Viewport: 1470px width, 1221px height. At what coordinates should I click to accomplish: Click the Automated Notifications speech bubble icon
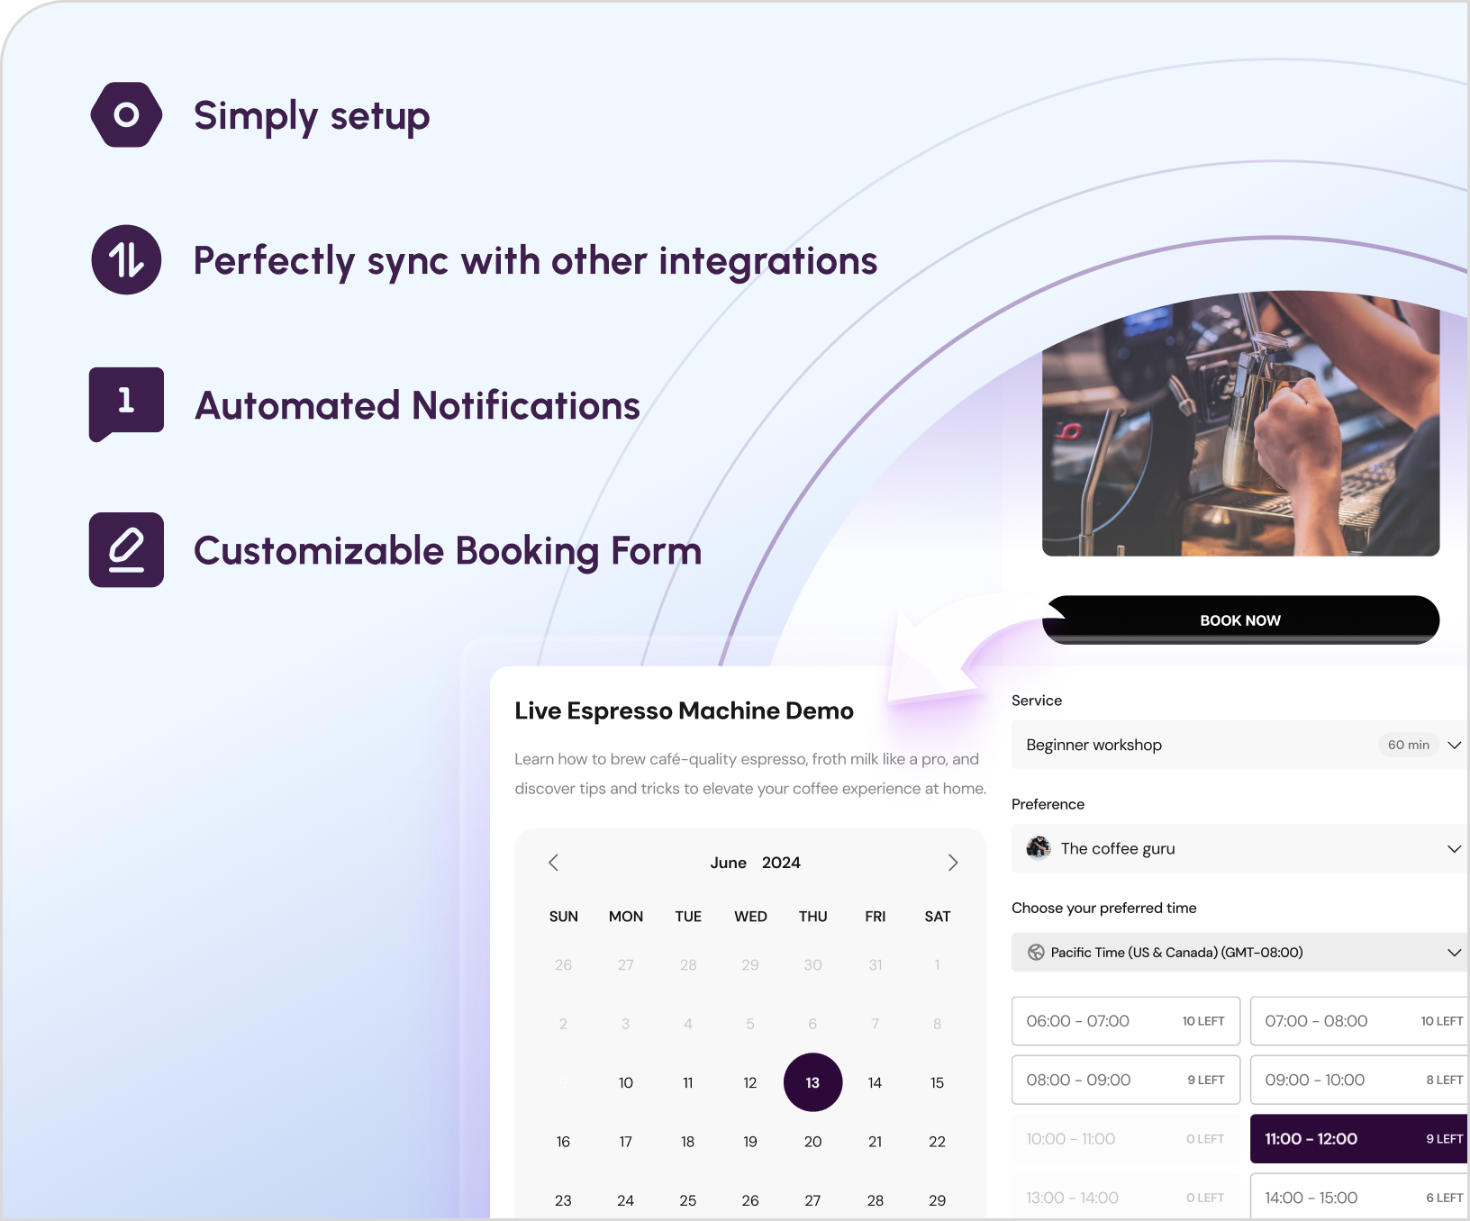pos(126,402)
